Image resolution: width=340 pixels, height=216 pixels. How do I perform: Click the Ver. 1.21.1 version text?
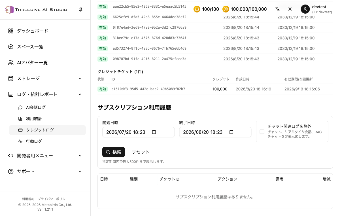(x=45, y=209)
